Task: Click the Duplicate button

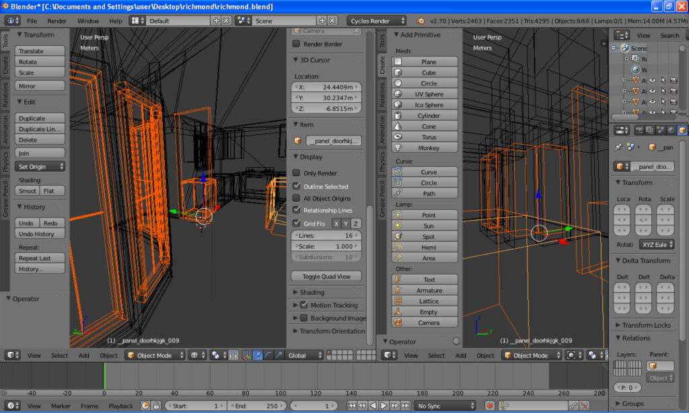Action: tap(41, 118)
